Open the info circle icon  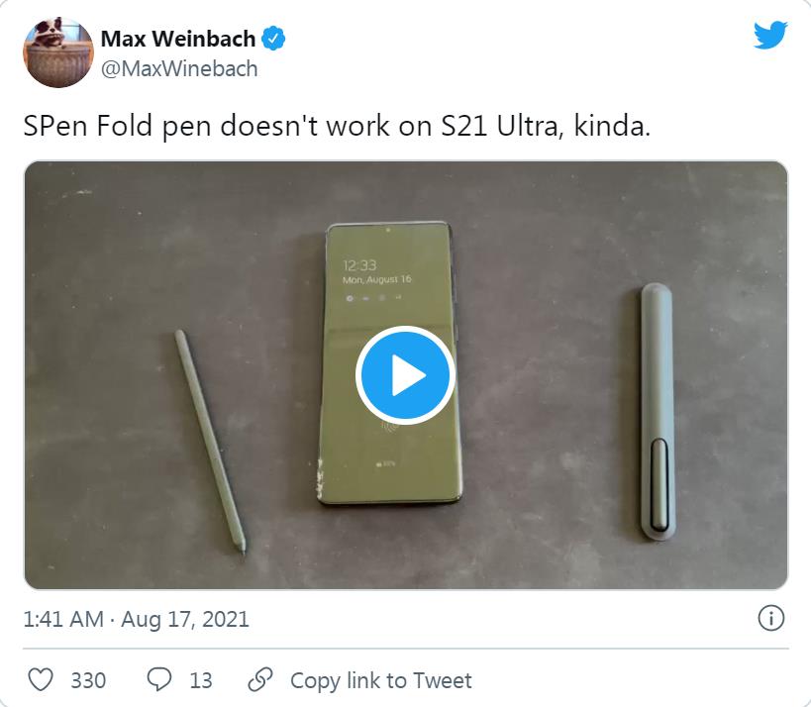770,619
